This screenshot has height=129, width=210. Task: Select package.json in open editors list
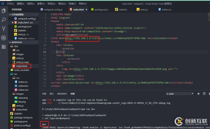(23, 27)
